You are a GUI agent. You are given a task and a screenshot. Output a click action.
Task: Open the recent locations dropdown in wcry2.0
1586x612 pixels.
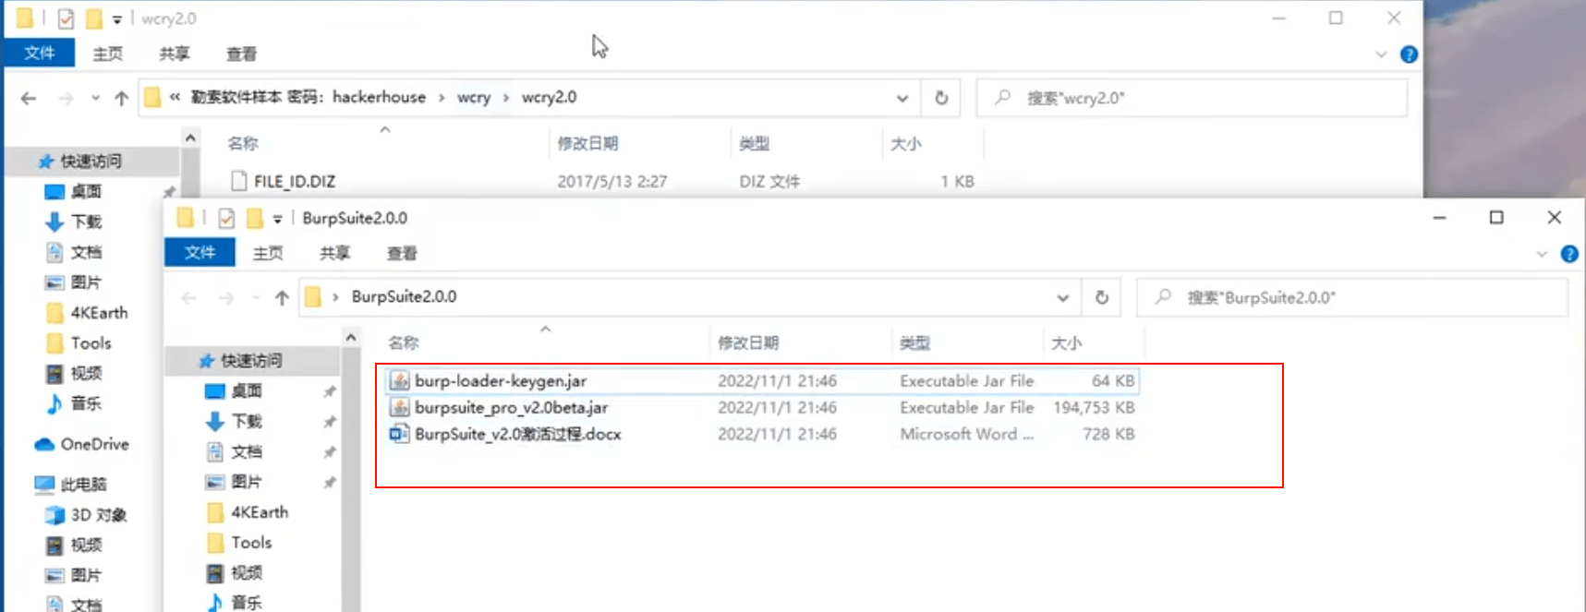[x=95, y=98]
